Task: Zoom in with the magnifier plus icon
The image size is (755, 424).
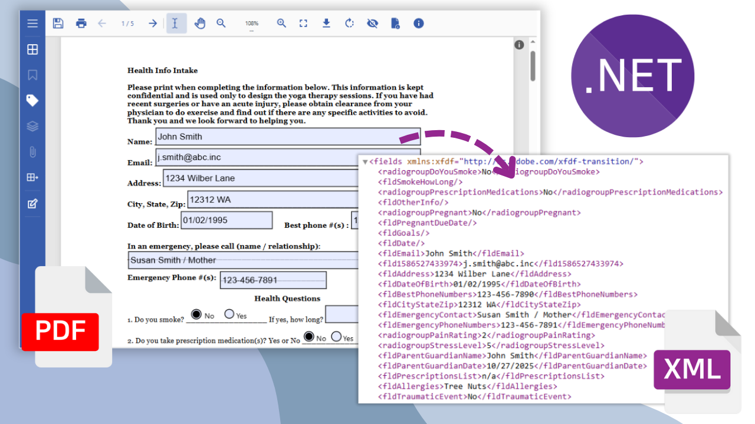Action: pyautogui.click(x=281, y=24)
